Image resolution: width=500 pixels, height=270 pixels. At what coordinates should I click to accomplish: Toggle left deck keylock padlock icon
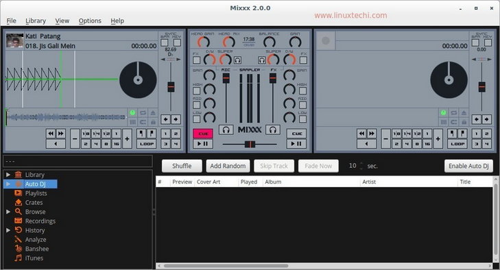click(x=153, y=122)
